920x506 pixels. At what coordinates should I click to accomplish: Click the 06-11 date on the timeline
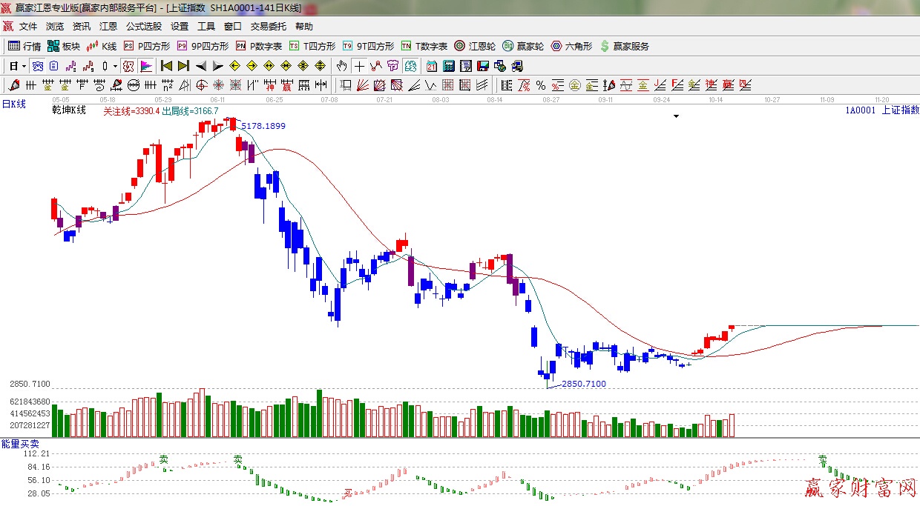click(x=217, y=99)
